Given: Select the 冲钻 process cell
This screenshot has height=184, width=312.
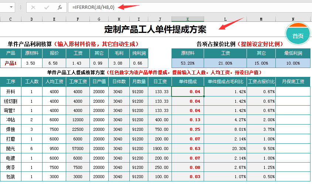Looking at the screenshot, I should click(x=11, y=120).
